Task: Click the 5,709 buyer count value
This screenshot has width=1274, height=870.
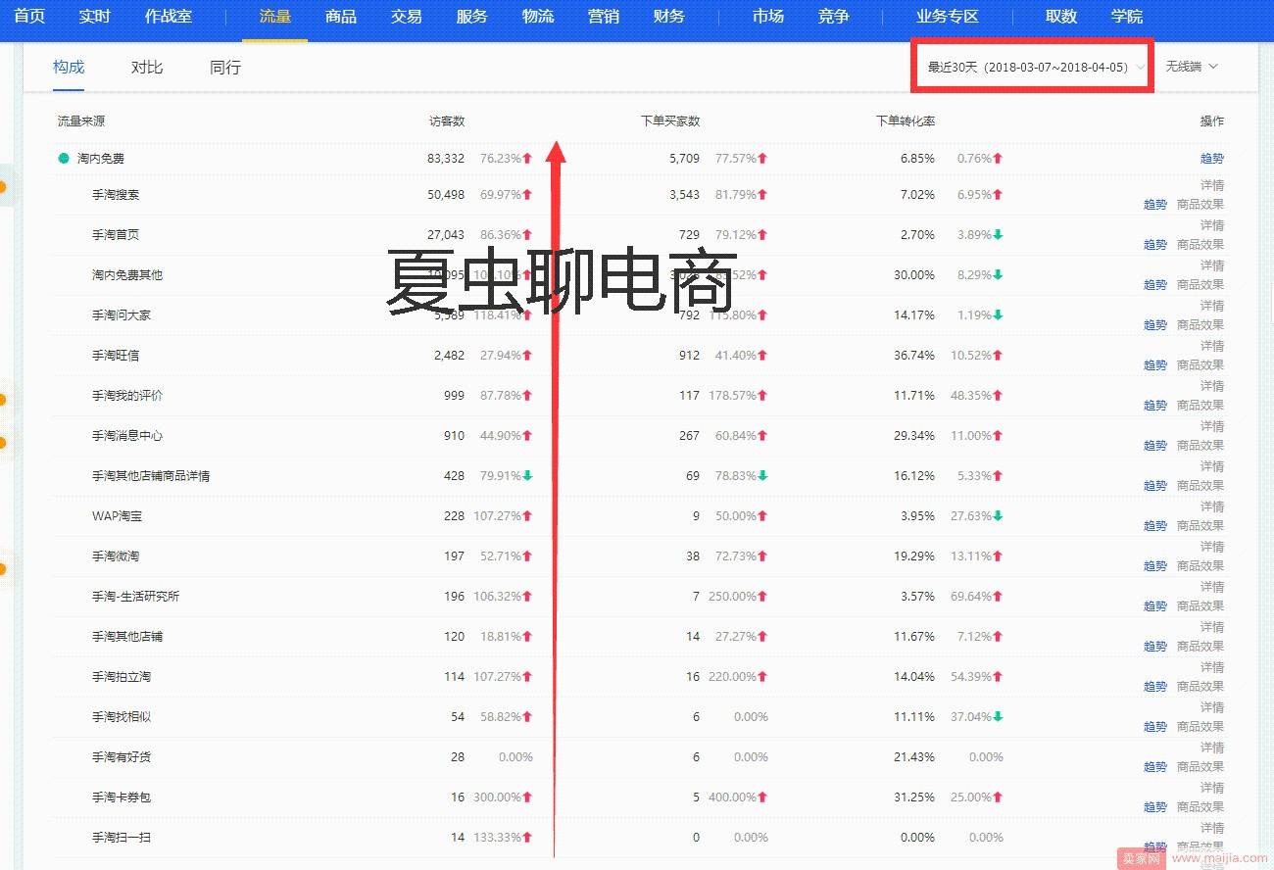Action: point(685,159)
